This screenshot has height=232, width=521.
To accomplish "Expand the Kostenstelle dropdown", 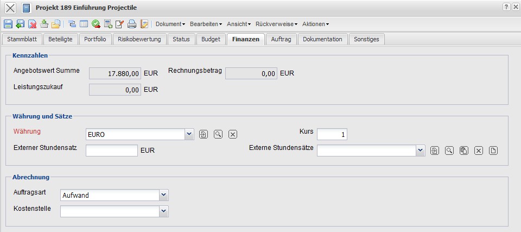I will pyautogui.click(x=164, y=211).
